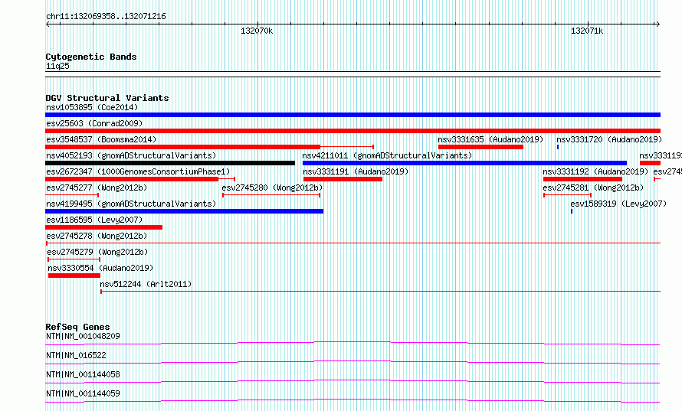Click the Cytogenetic Bands track heading
The image size is (682, 411).
(91, 57)
